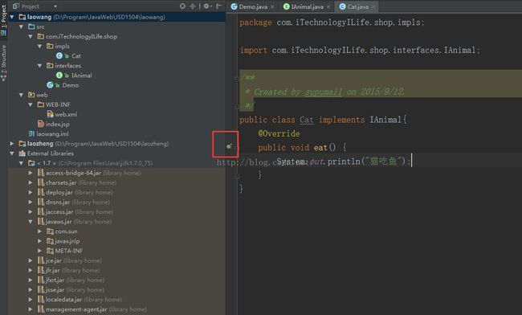Select the Cat class icon in tree
The width and height of the screenshot is (522, 315).
pos(59,55)
